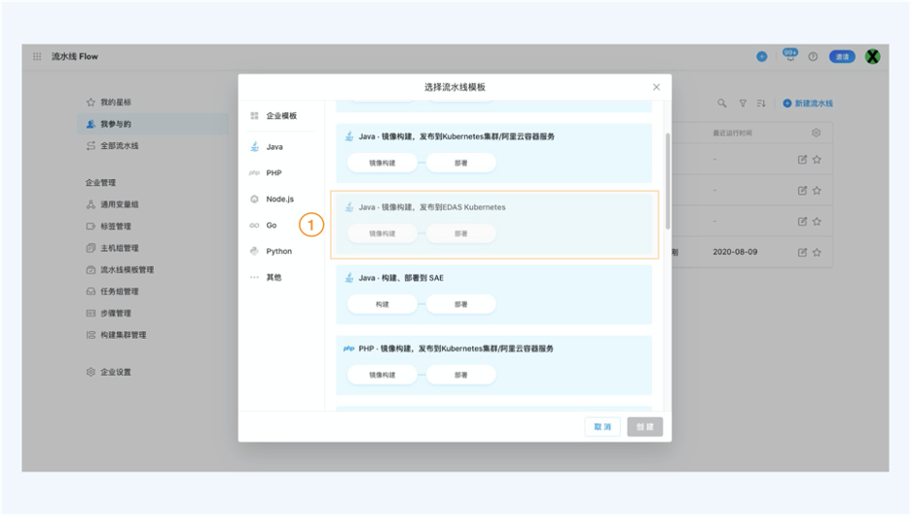Open notifications with 99+ badge
Screen dimensions: 911x516
pos(789,55)
